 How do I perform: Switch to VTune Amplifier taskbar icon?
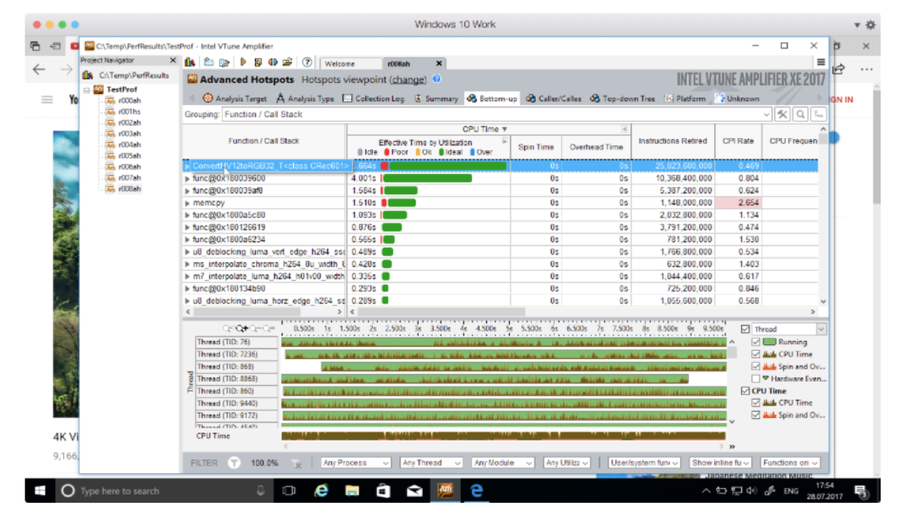[446, 491]
